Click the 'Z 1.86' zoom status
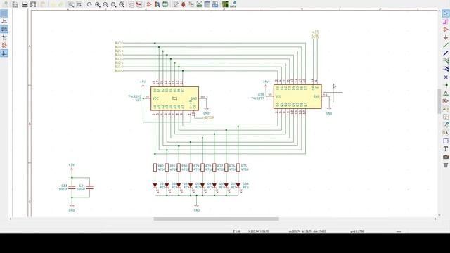The image size is (450, 253). [x=237, y=231]
